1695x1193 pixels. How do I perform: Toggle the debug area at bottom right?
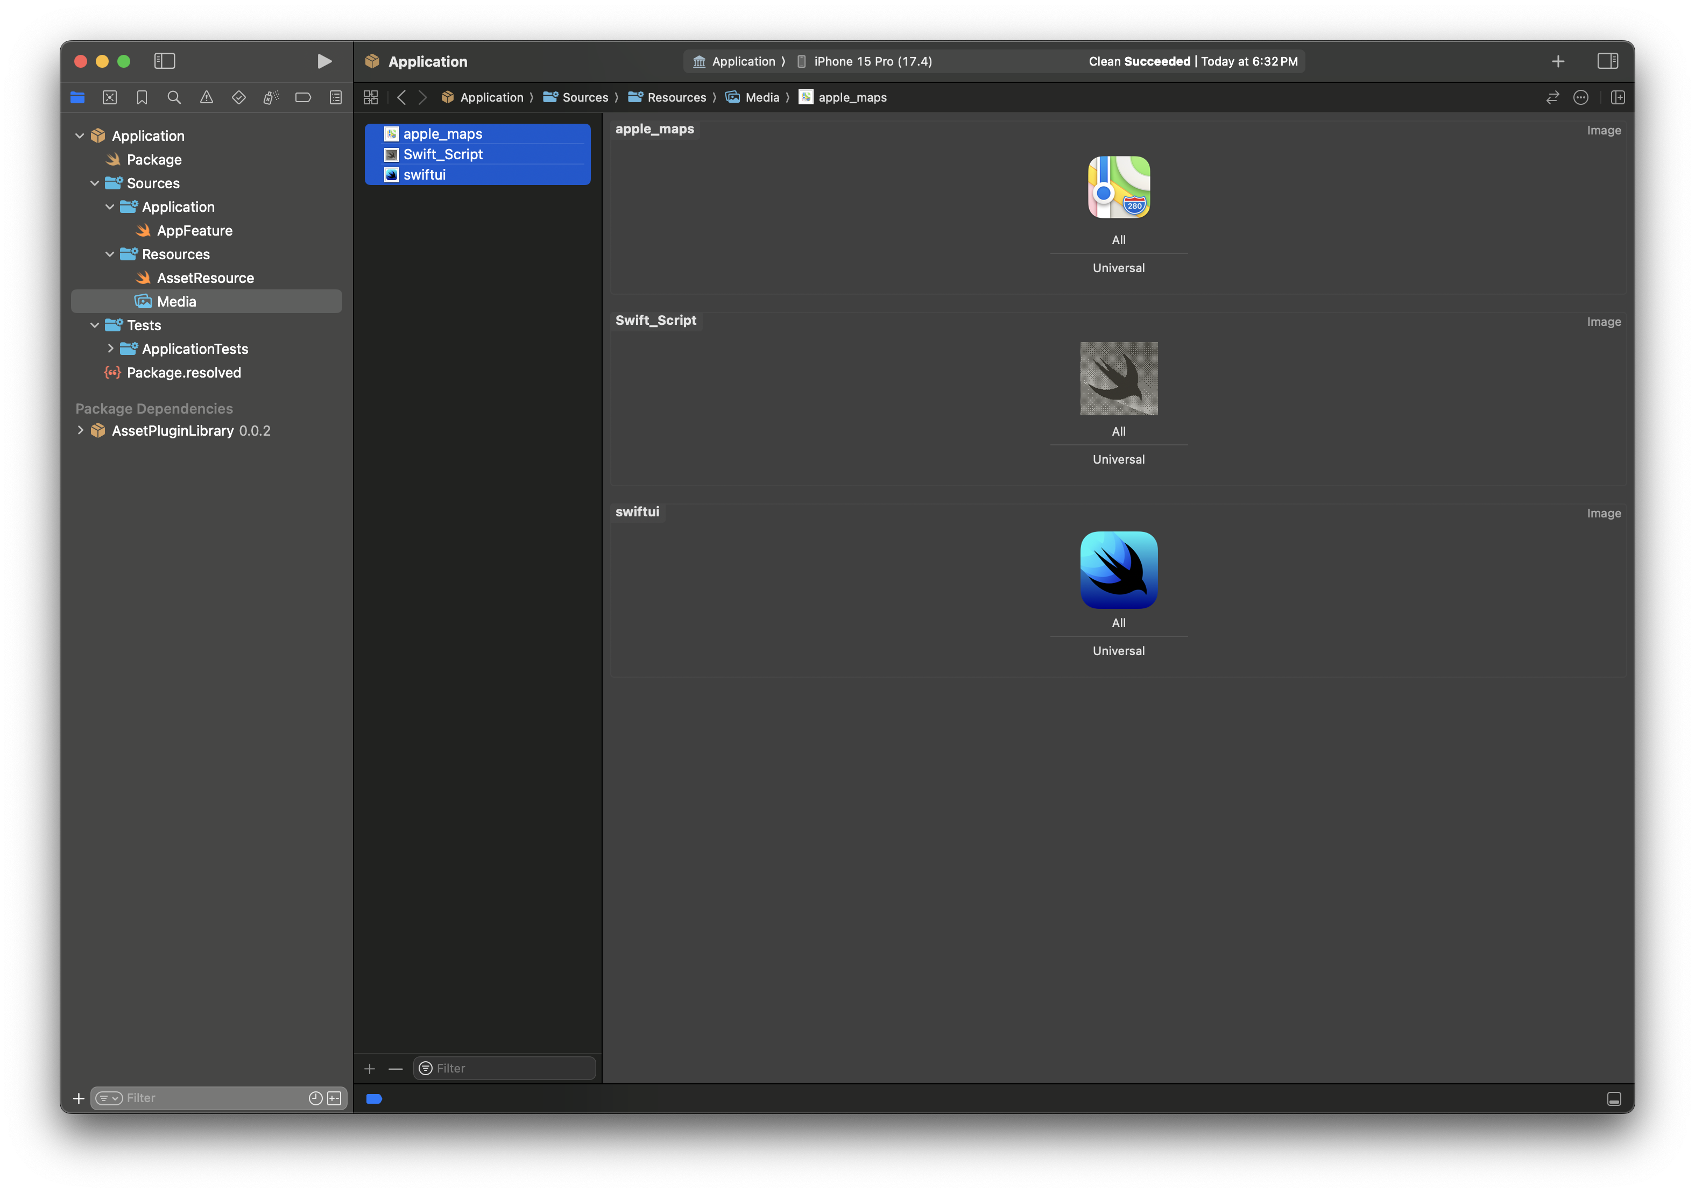point(1614,1098)
